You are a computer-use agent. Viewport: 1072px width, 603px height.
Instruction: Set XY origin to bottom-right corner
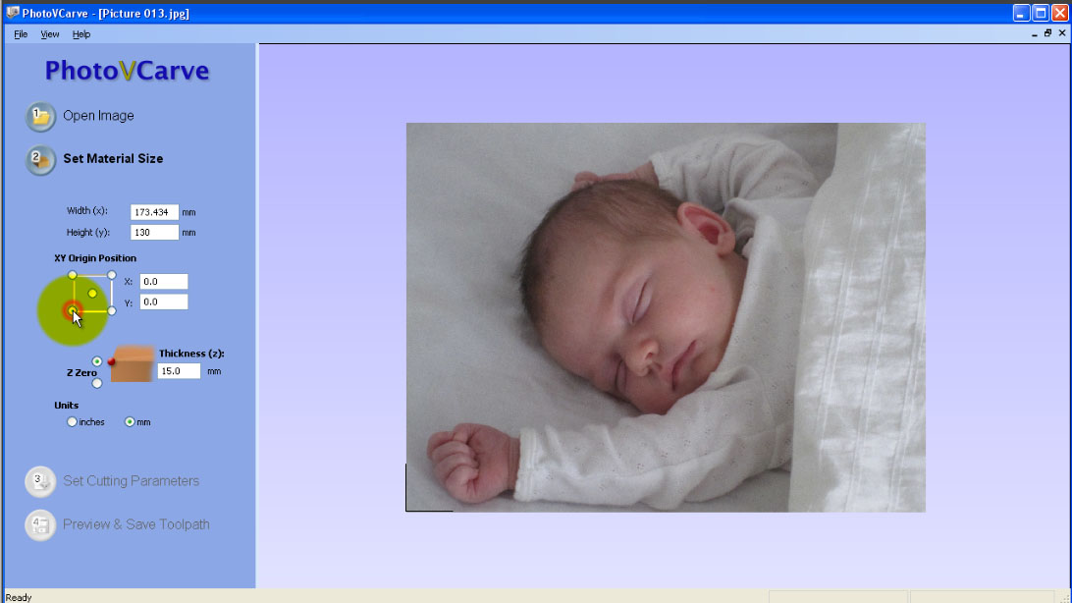112,311
